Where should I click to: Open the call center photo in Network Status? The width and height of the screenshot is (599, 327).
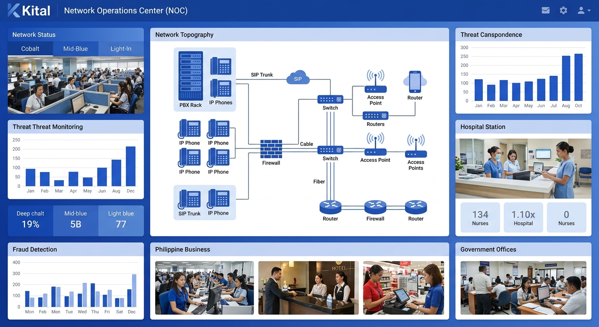point(76,85)
